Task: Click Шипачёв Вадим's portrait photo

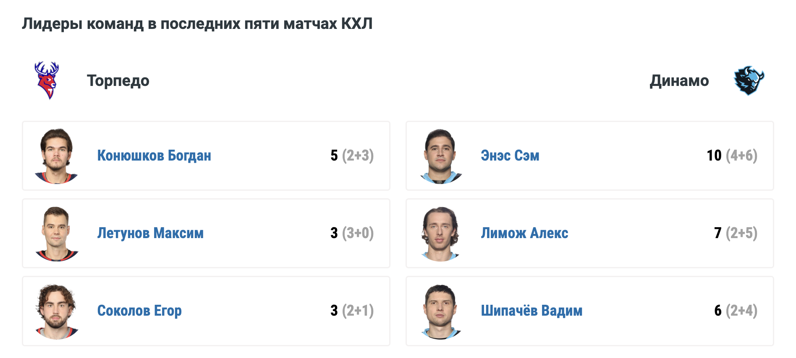Action: (x=440, y=311)
